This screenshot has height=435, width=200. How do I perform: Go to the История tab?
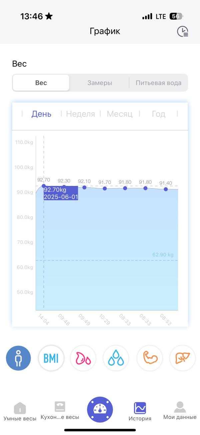point(140,412)
